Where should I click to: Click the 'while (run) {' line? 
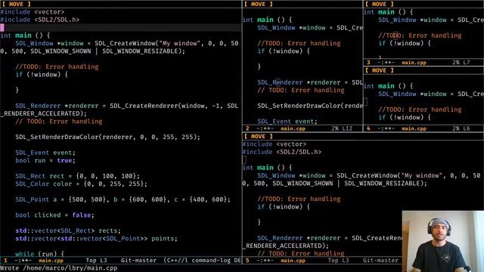39,254
